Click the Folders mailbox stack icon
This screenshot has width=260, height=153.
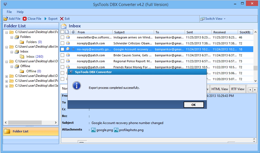coord(17,37)
